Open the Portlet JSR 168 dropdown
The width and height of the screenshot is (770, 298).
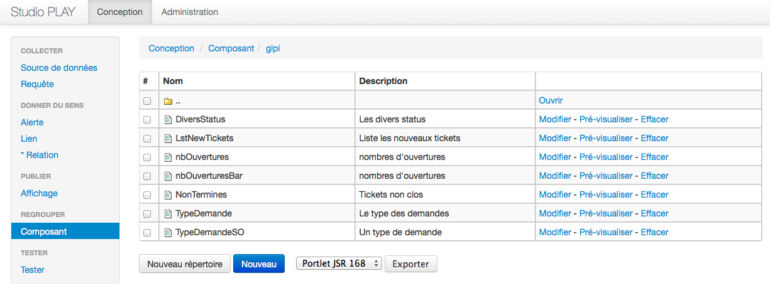point(339,263)
